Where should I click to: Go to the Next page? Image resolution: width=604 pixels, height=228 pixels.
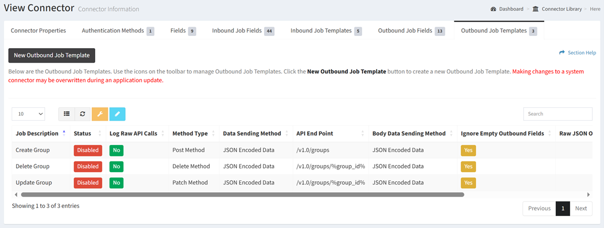(581, 209)
